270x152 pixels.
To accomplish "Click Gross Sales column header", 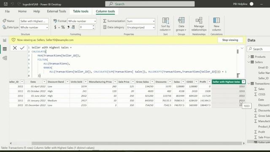I will point(143,81).
